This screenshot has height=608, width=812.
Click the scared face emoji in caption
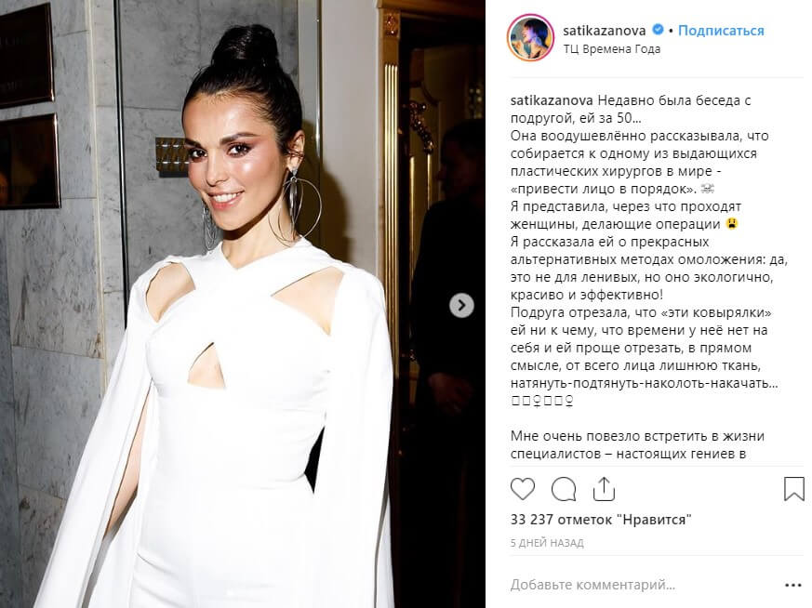pyautogui.click(x=732, y=223)
